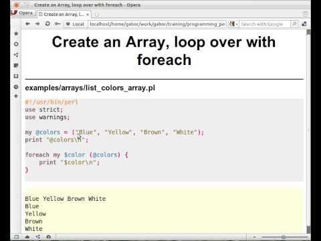
Task: Go back to the previous page
Action: point(27,23)
